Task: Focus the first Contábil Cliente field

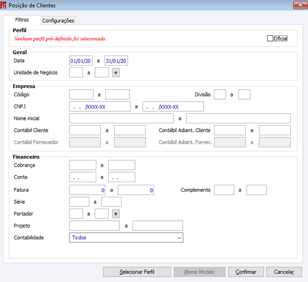Action: pyautogui.click(x=85, y=131)
